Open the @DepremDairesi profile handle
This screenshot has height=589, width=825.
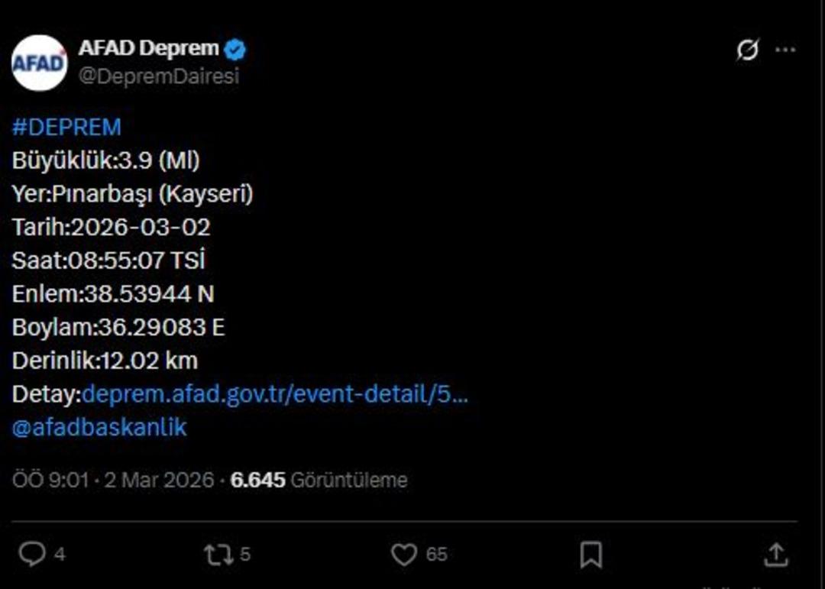click(160, 74)
